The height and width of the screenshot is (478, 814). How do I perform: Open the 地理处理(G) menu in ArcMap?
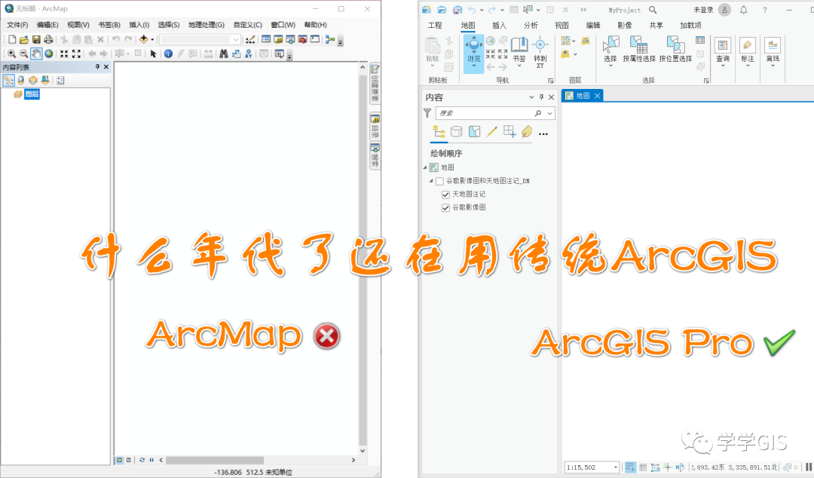point(207,25)
